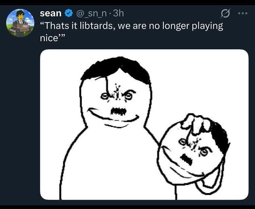The width and height of the screenshot is (255, 209).
Task: Open the tweet via its quoted text
Action: tap(131, 32)
